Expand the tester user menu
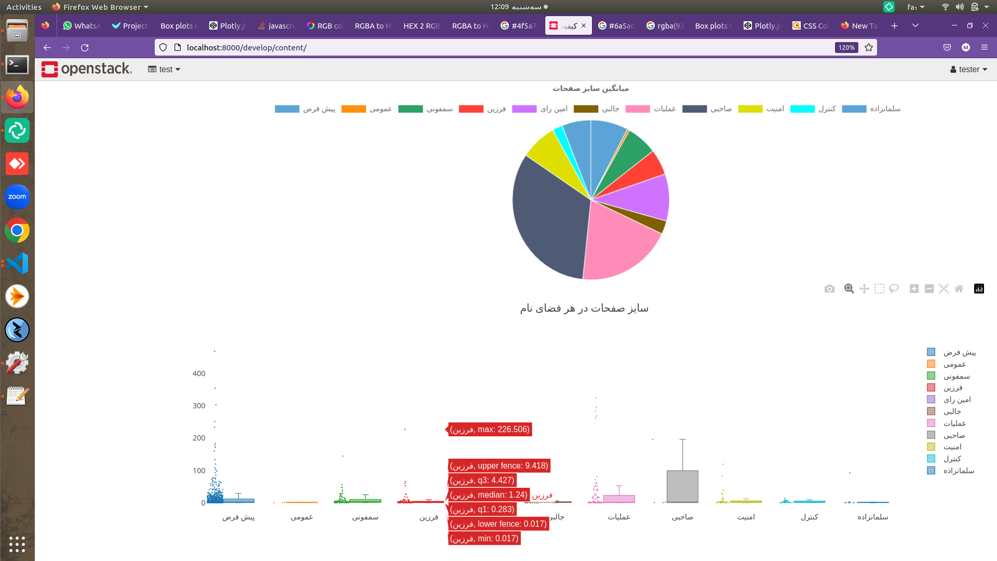 coord(968,69)
